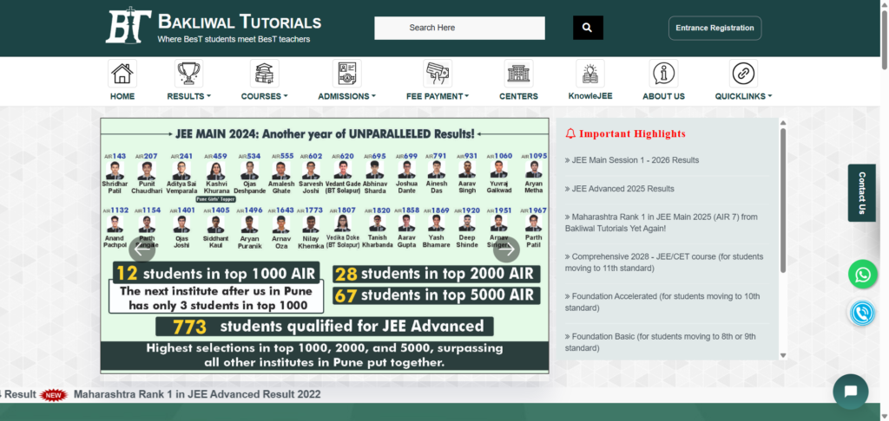Click the Entrance Registration button
Viewport: 889px width, 421px height.
click(x=715, y=28)
